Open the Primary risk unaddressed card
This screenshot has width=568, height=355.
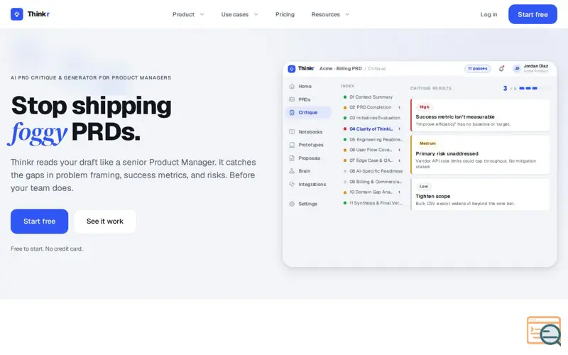point(480,155)
